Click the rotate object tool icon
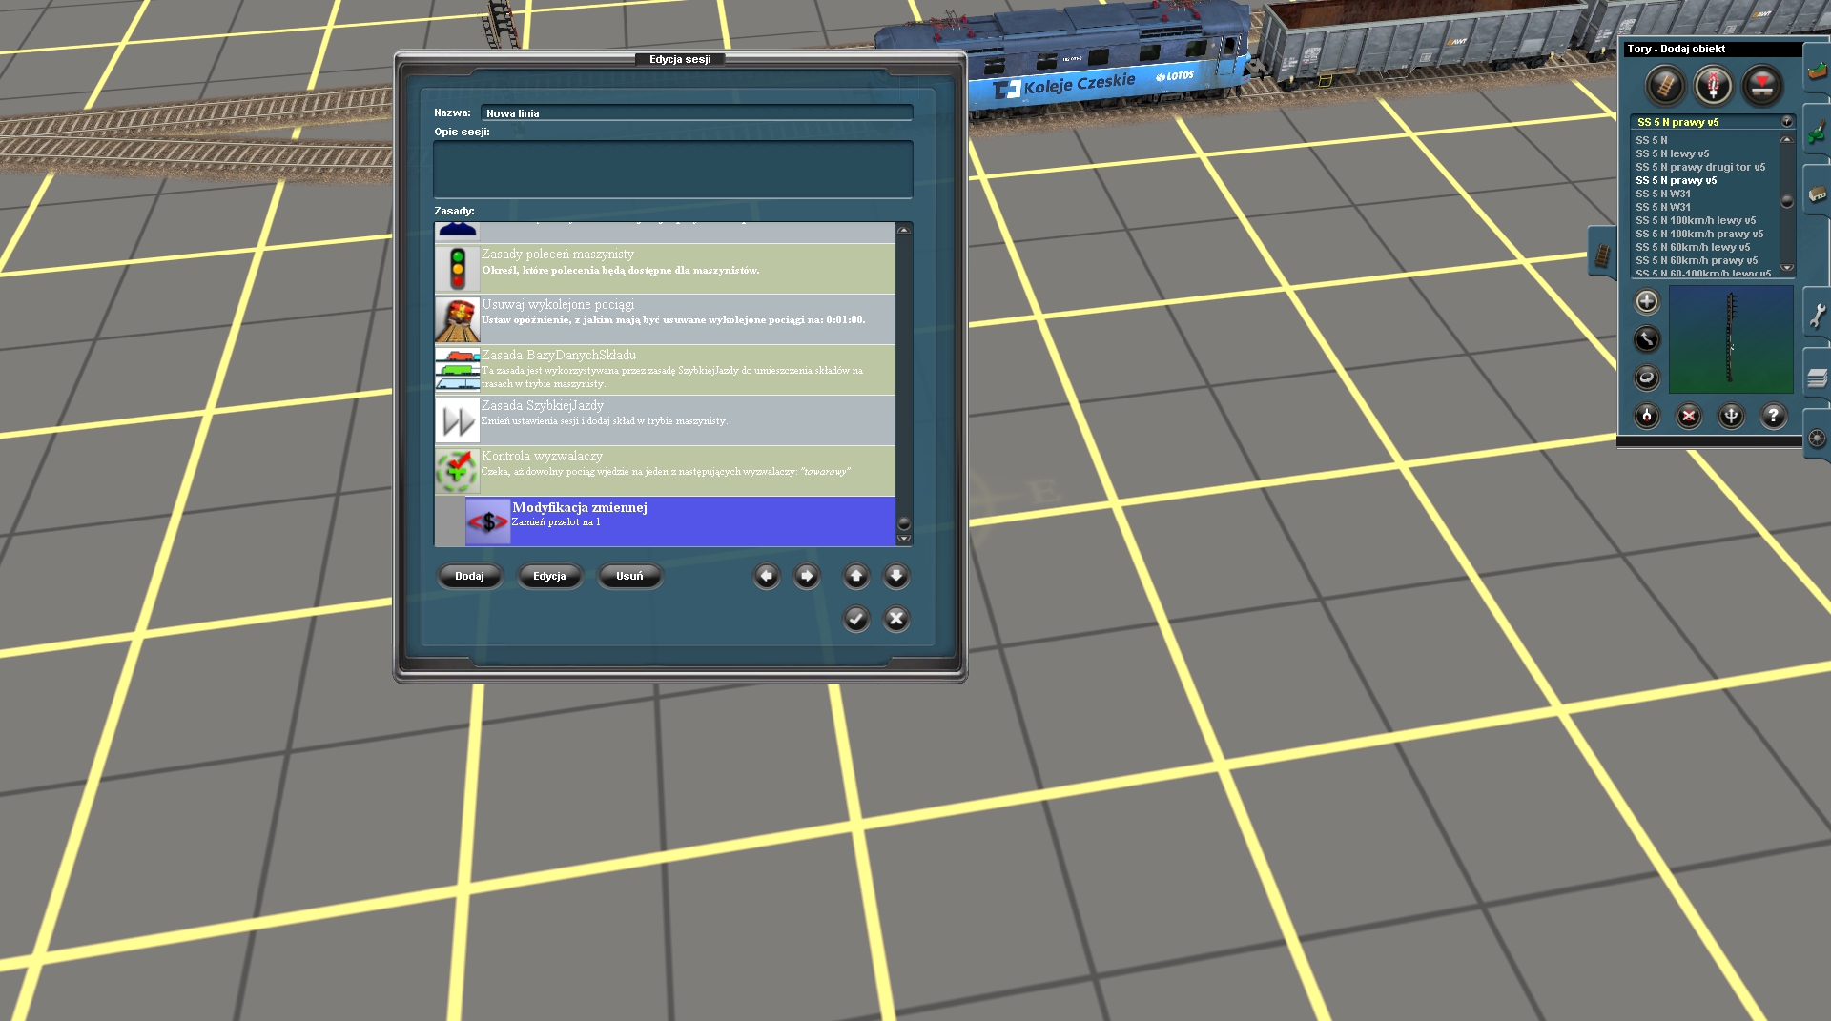The height and width of the screenshot is (1021, 1831). tap(1647, 378)
